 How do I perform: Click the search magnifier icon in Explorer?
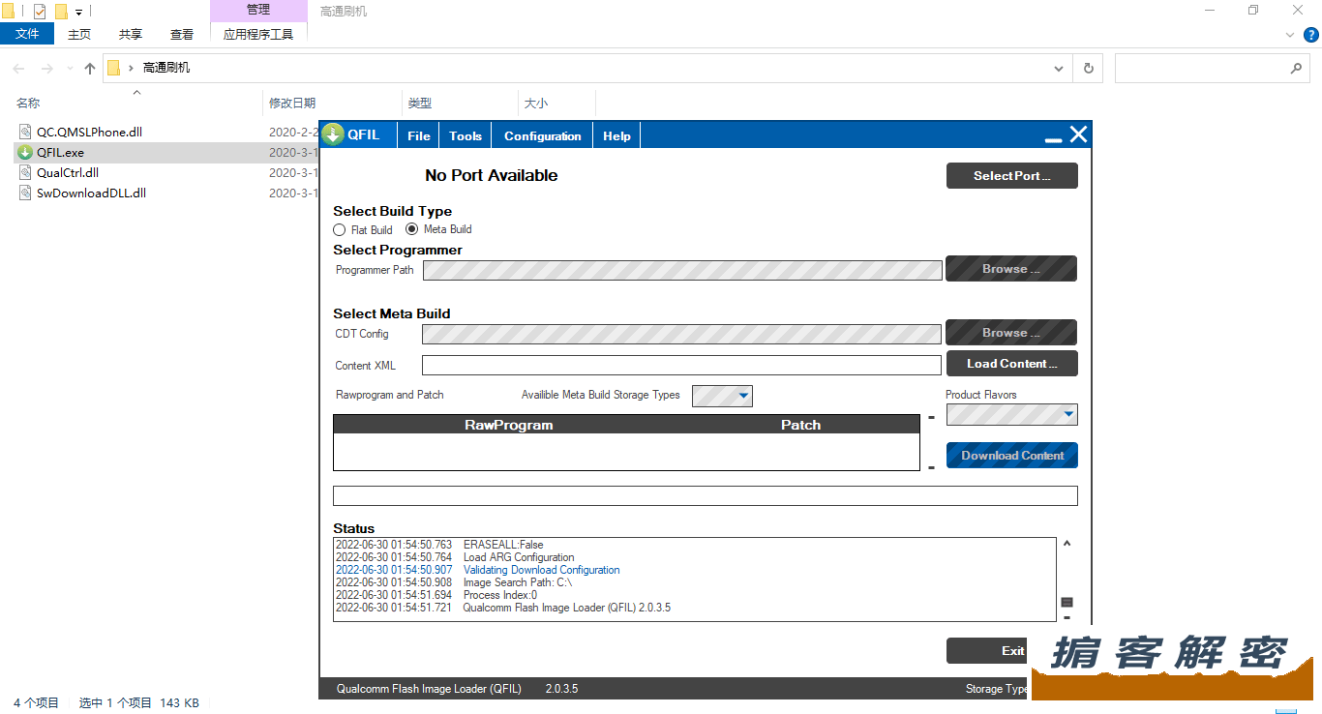(1296, 69)
